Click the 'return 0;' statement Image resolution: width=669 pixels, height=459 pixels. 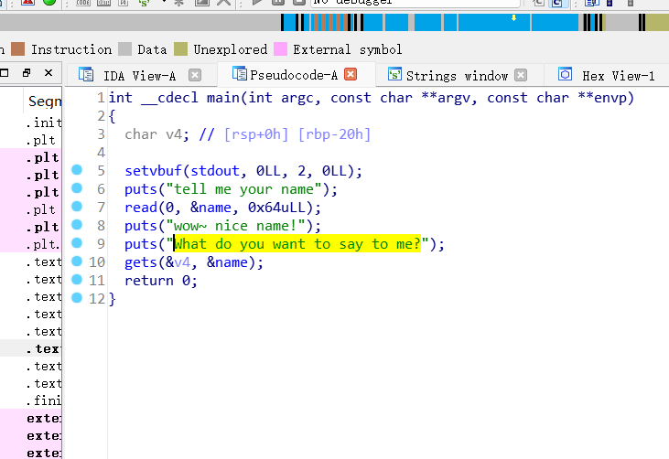tap(161, 281)
